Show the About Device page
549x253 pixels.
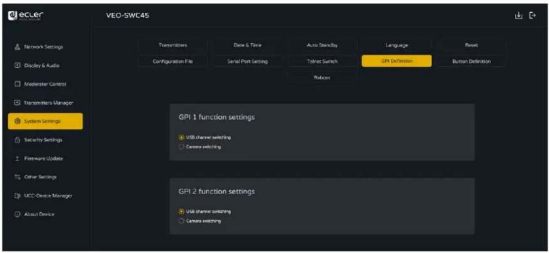tap(45, 214)
